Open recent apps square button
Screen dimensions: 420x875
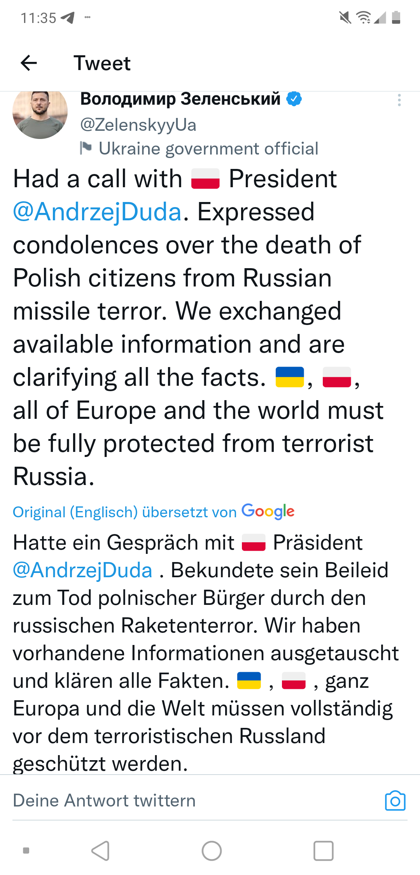pos(323,850)
